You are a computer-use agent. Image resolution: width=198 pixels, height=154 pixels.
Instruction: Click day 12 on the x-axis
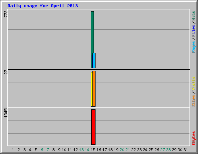75,150
